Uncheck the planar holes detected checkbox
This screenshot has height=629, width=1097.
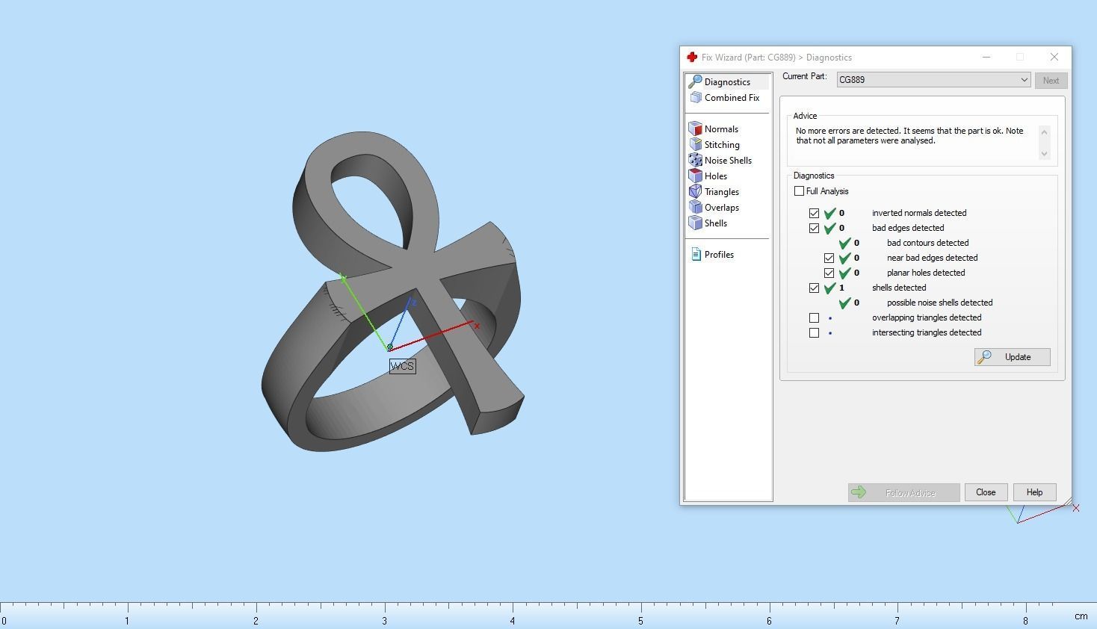(829, 273)
